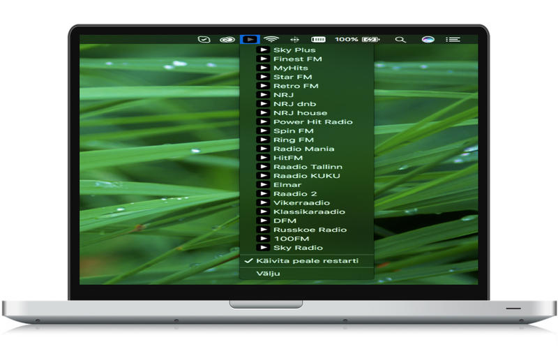Open the radio player menu bar icon

click(x=250, y=40)
